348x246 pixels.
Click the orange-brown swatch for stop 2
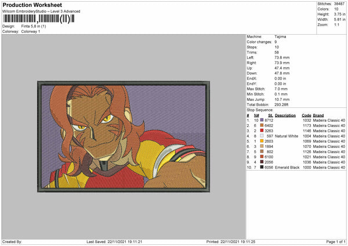(x=262, y=125)
